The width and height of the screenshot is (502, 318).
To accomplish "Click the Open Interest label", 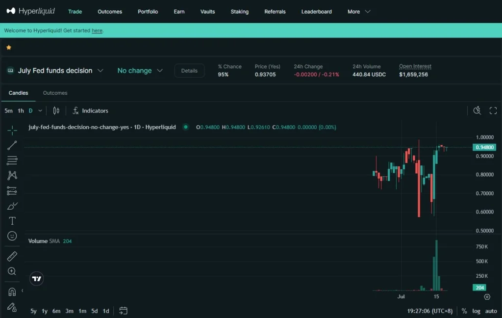I will coord(415,66).
